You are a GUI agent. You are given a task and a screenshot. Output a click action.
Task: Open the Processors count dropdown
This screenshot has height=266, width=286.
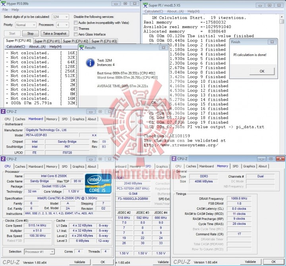click(62, 25)
